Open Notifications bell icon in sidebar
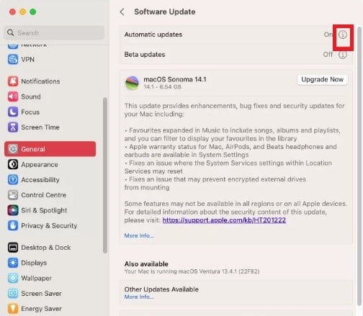This screenshot has width=363, height=316. click(x=13, y=81)
